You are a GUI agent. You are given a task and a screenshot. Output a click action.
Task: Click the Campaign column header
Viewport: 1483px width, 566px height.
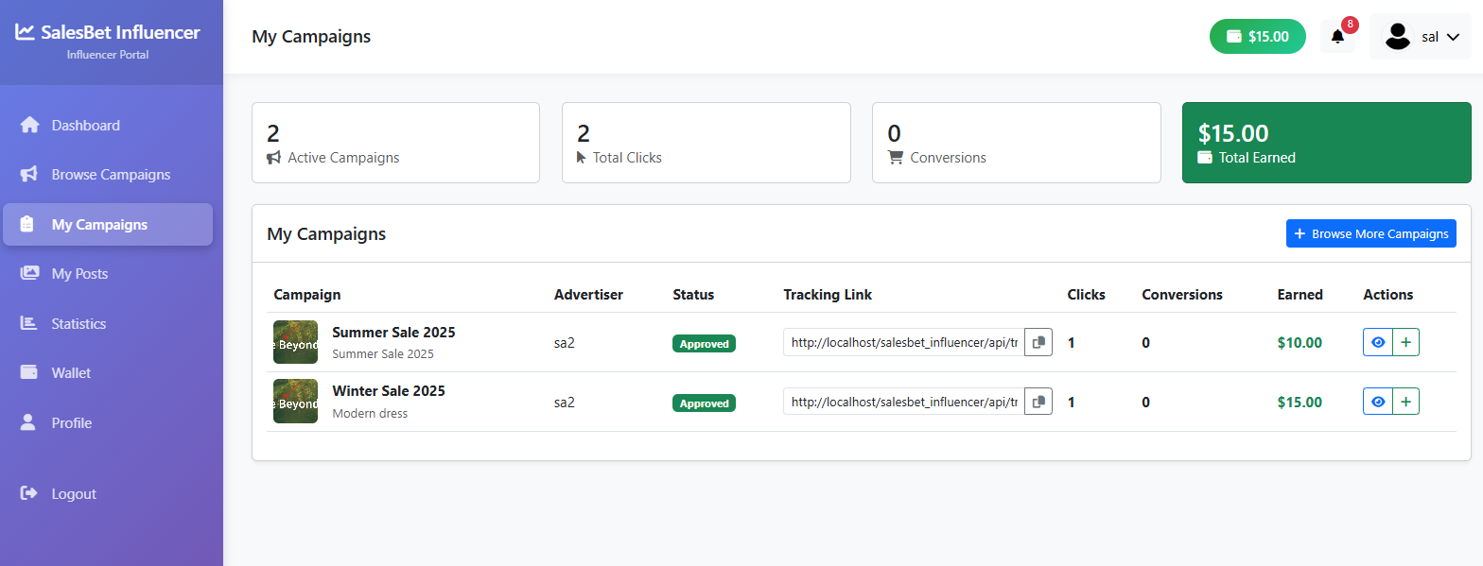point(306,295)
